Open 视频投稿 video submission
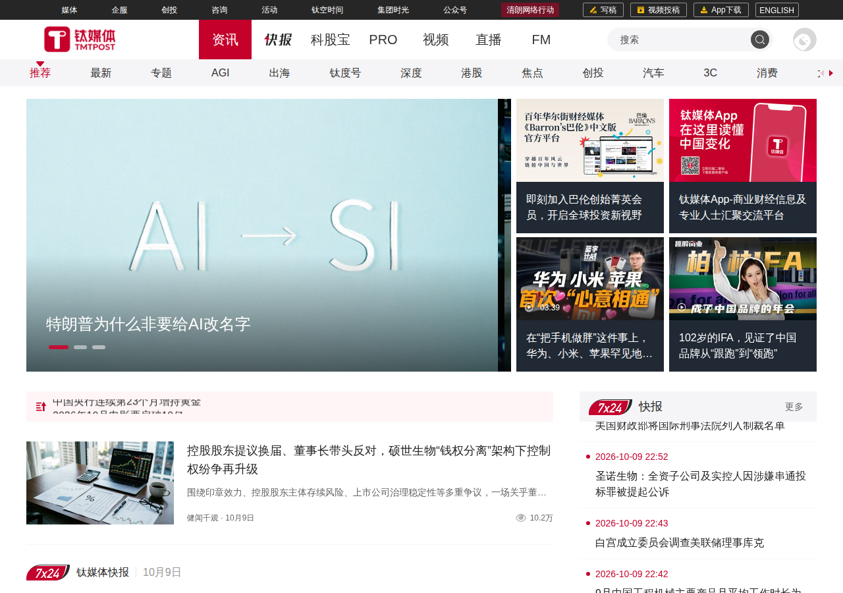 point(659,10)
